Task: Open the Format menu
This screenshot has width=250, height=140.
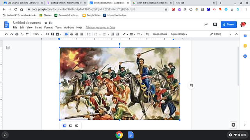Action: tap(48, 28)
